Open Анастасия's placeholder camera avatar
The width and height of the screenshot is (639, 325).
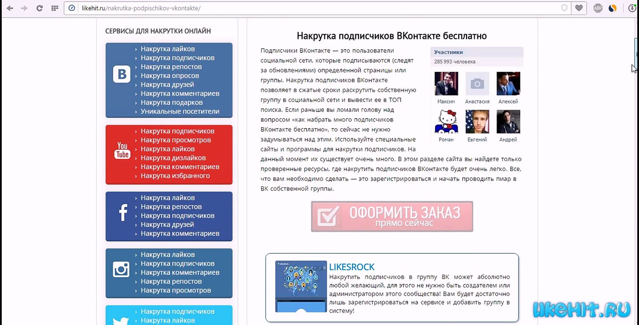tap(477, 84)
